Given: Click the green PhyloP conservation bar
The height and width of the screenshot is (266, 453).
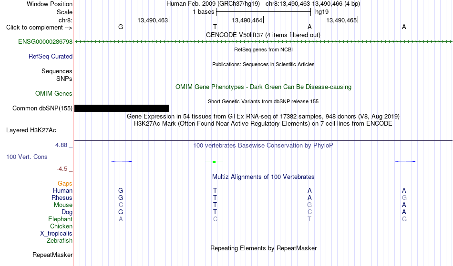Looking at the screenshot, I should point(214,162).
